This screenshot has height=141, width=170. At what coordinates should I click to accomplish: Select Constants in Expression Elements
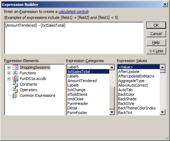(x=28, y=84)
